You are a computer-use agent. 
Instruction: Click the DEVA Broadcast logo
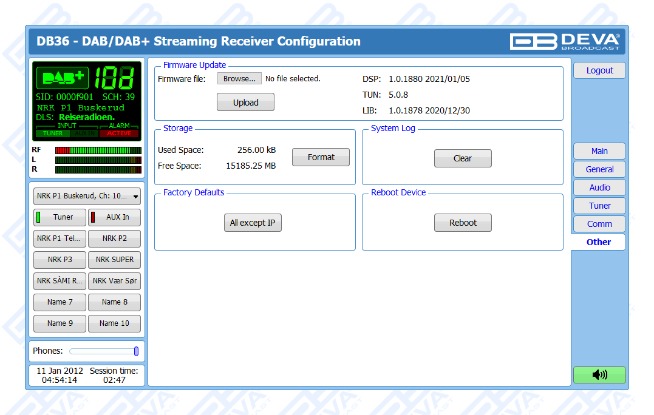pyautogui.click(x=565, y=41)
